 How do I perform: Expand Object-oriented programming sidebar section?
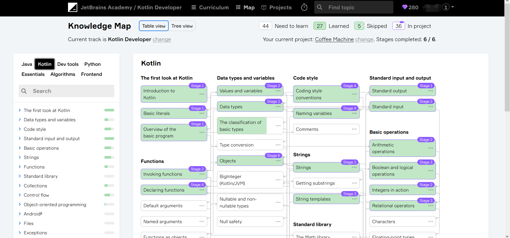(20, 204)
